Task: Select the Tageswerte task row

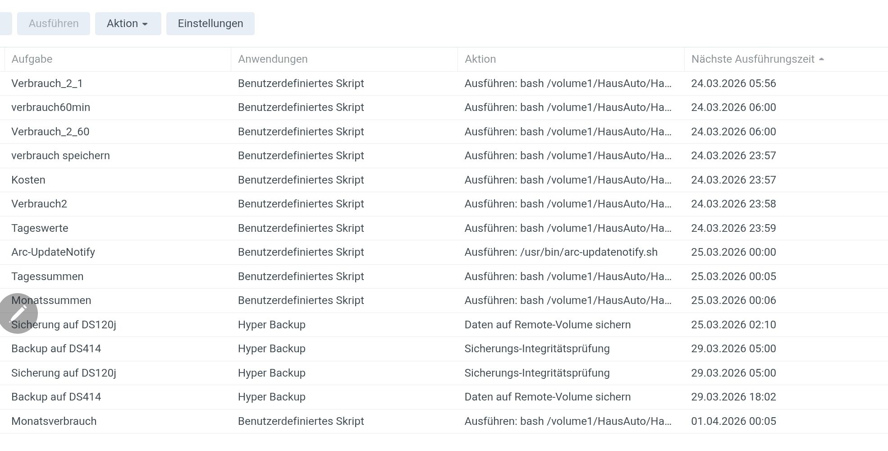Action: 40,228
